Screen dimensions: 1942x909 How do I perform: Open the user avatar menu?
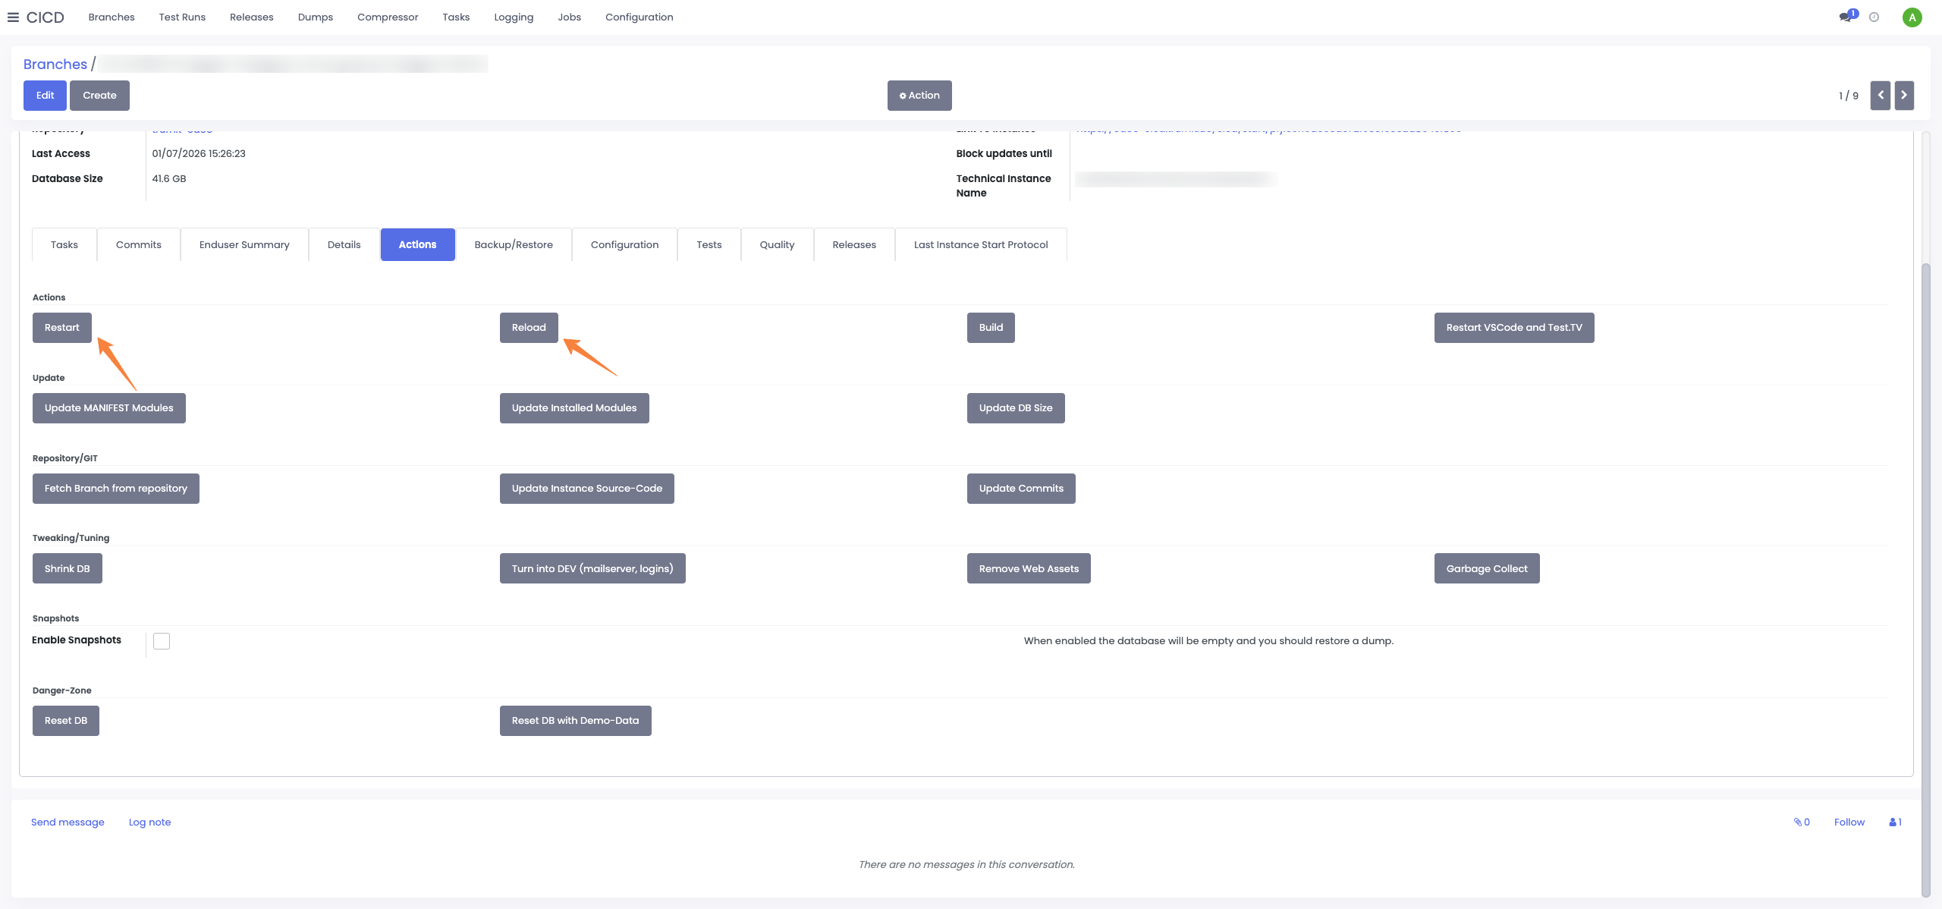point(1912,17)
